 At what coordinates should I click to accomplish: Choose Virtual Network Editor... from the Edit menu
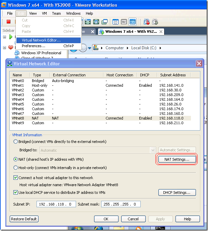coord(49,40)
